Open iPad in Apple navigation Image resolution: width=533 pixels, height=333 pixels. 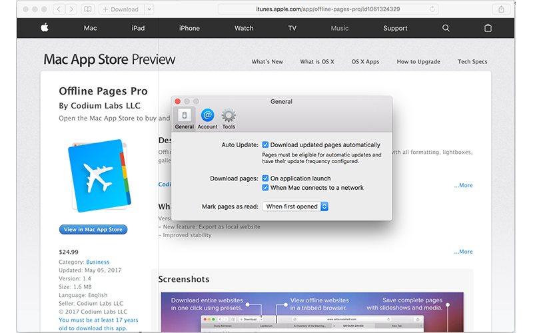click(x=138, y=28)
